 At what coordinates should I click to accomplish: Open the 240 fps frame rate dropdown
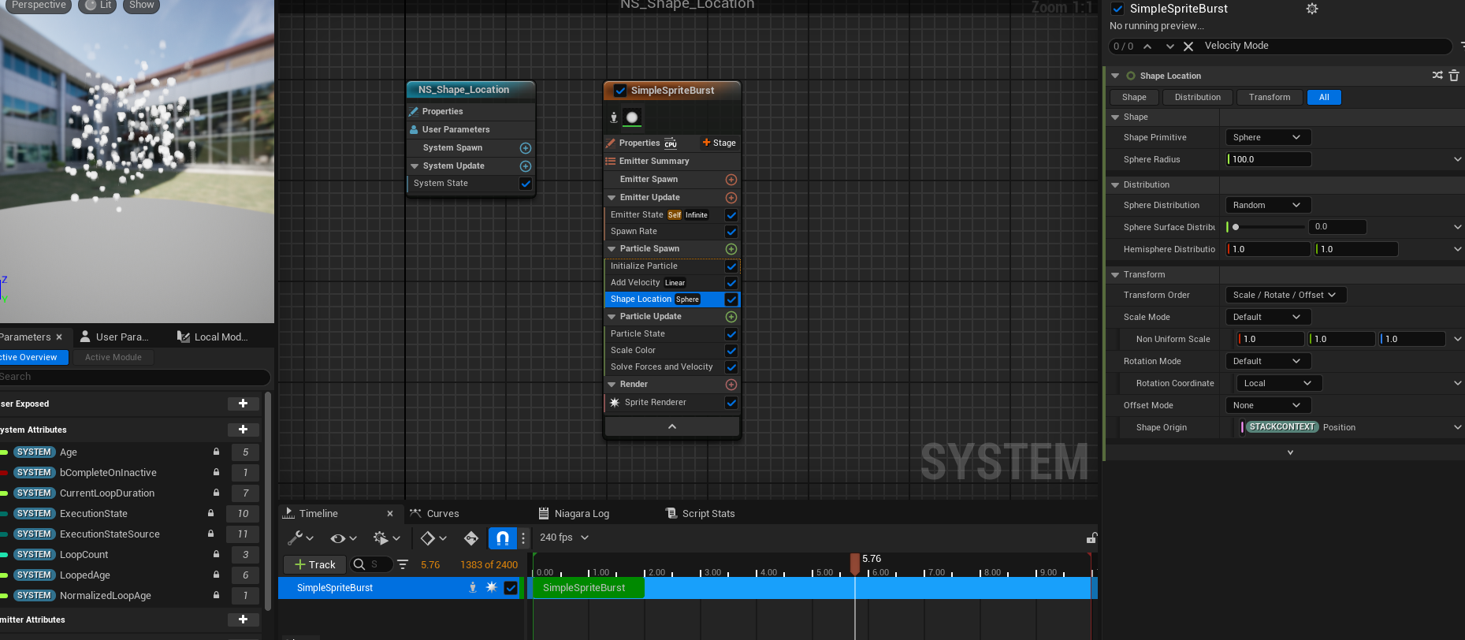click(564, 538)
